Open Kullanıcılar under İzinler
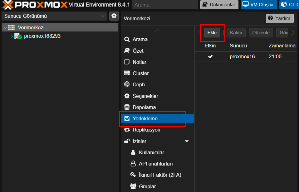Image resolution: width=299 pixels, height=192 pixels. click(x=151, y=152)
